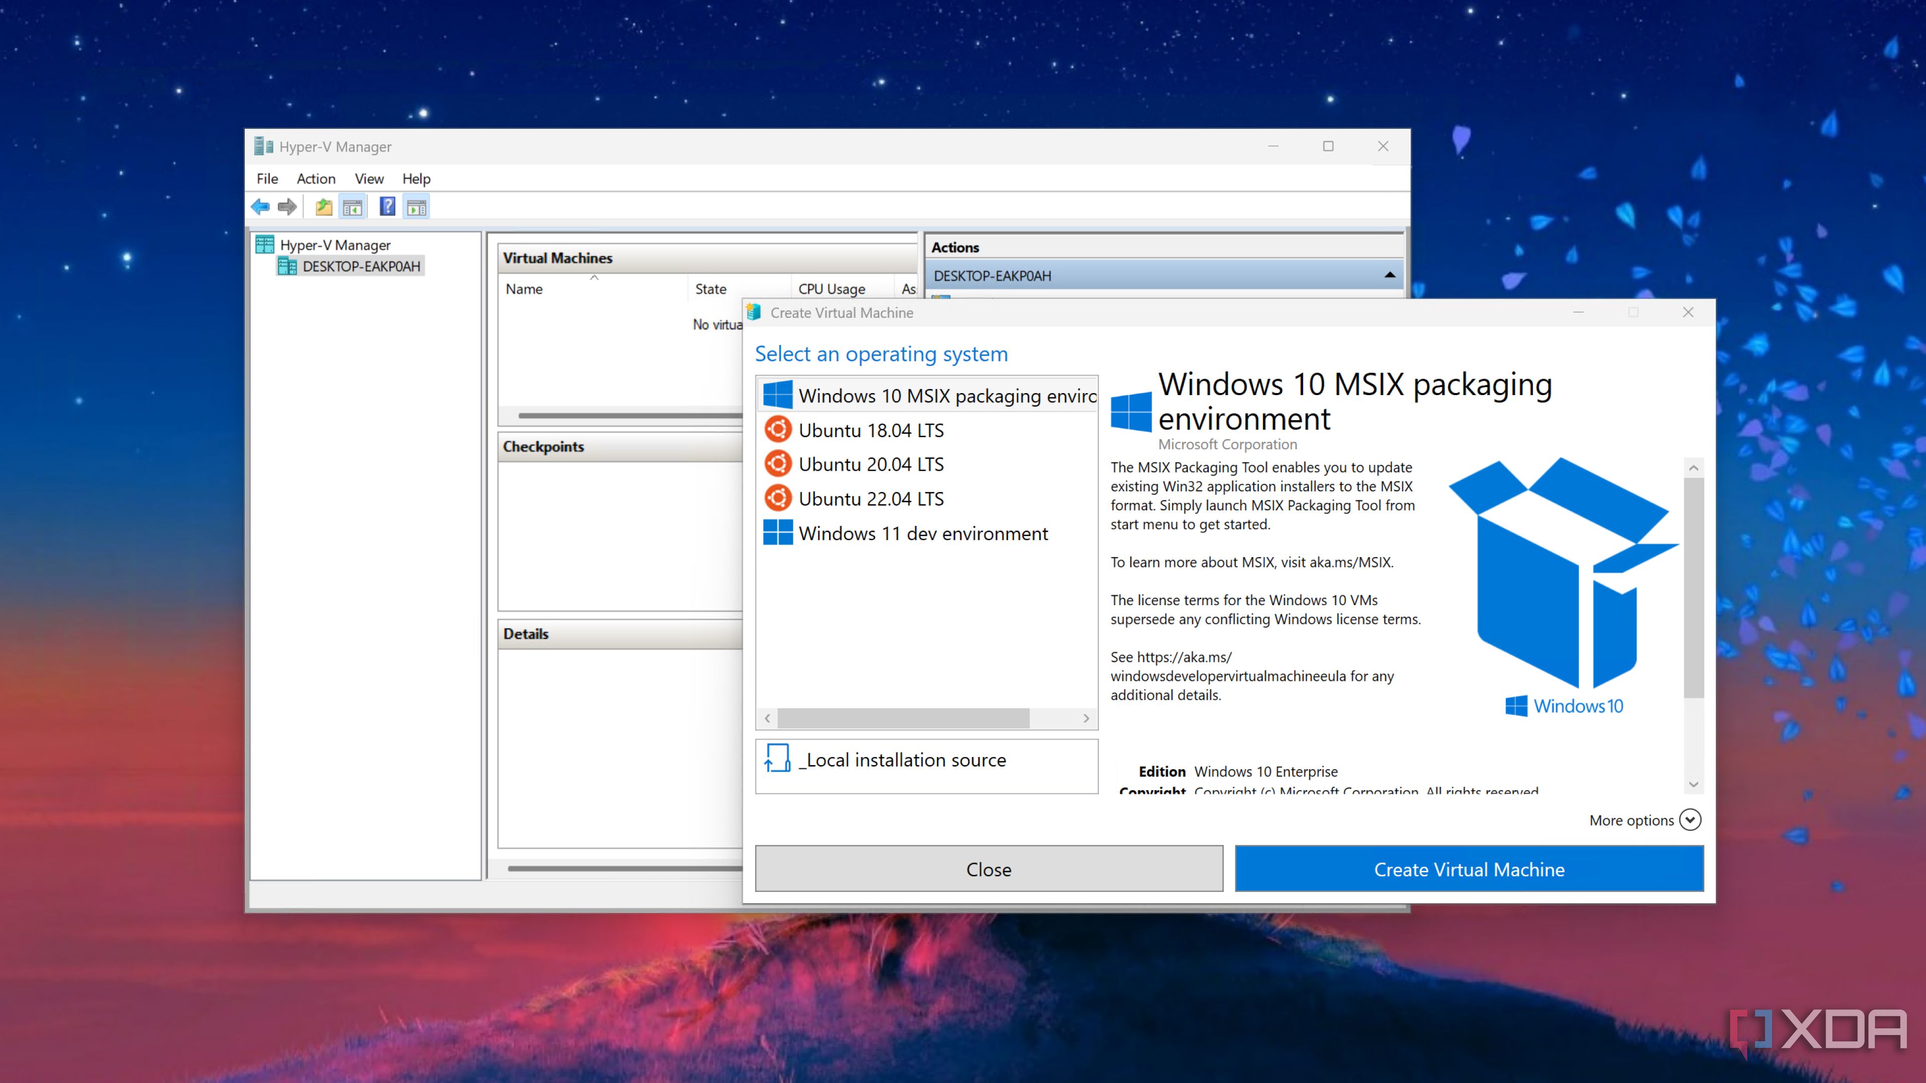Click Ubuntu icon beside Ubuntu 20.04 LTS
The height and width of the screenshot is (1083, 1926).
point(777,463)
